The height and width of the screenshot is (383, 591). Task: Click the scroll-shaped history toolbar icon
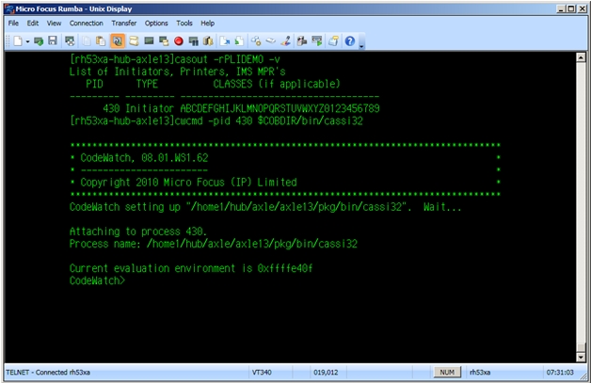click(x=134, y=40)
